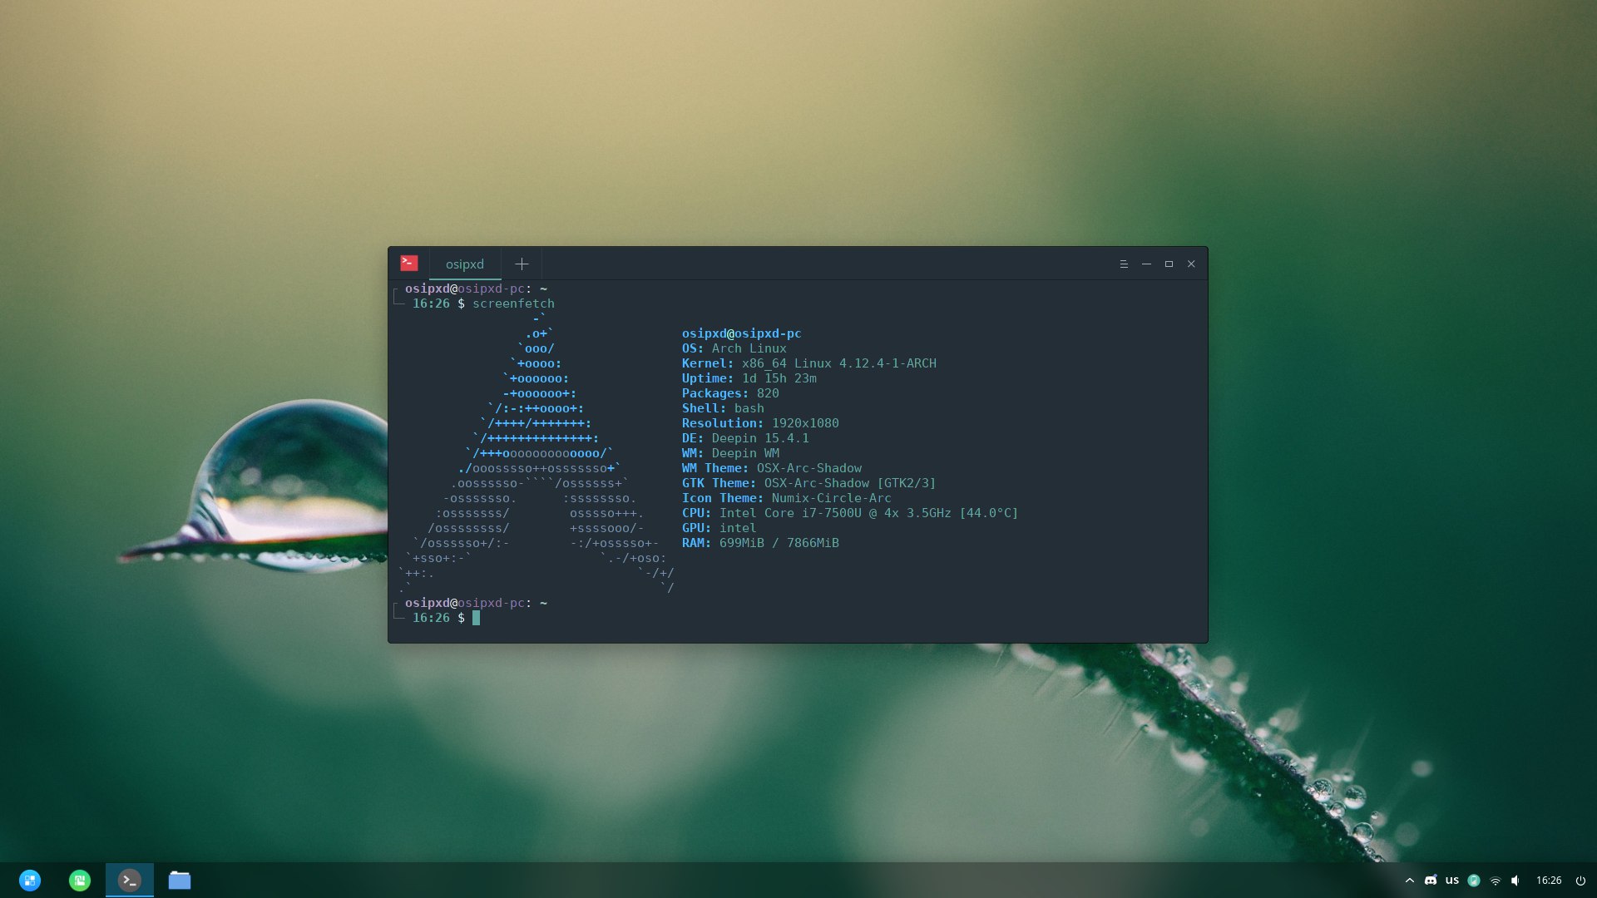Click the 'Resolution: 1920x1080' line

tap(760, 423)
